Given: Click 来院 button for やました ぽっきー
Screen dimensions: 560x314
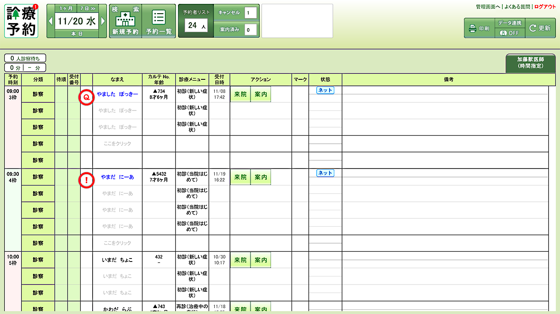Looking at the screenshot, I should click(240, 94).
